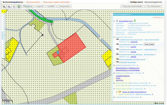
Task: Collapse the Detailinformatie locatie section
Action: pyautogui.click(x=114, y=37)
